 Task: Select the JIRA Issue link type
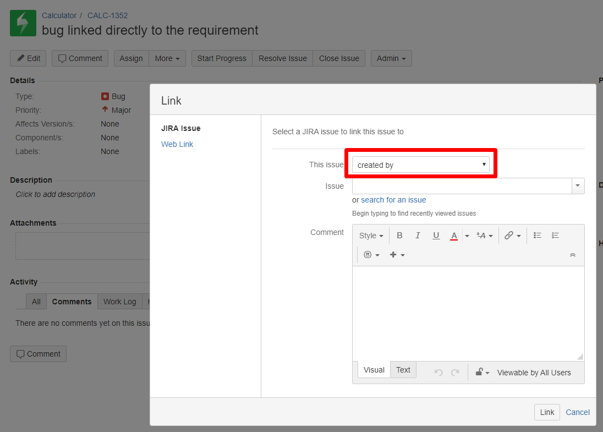(x=181, y=128)
